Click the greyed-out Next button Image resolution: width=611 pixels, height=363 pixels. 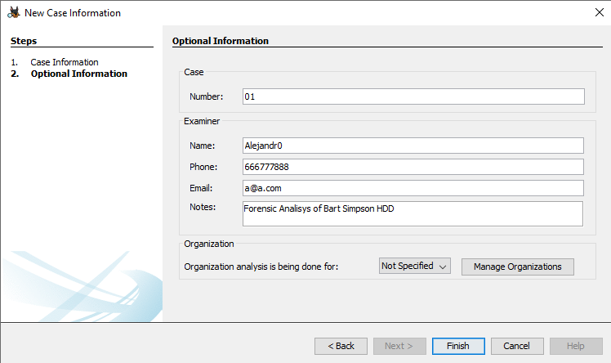tap(399, 346)
